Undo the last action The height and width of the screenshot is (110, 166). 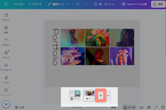[x=77, y=4]
